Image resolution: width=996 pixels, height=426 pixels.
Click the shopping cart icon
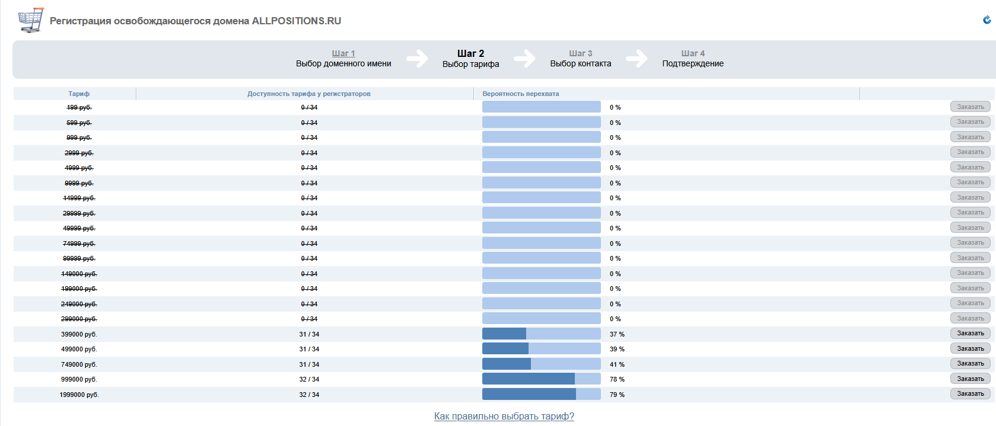click(x=31, y=20)
